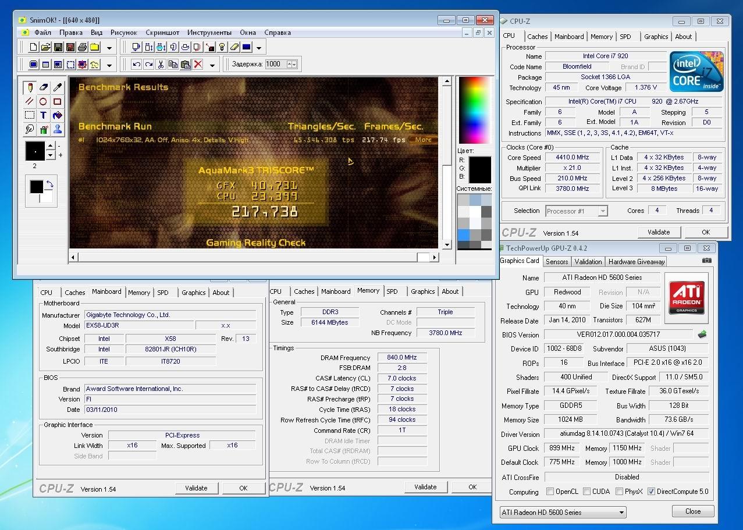
Task: Click the light bulb icon in image toolbar
Action: pyautogui.click(x=222, y=47)
